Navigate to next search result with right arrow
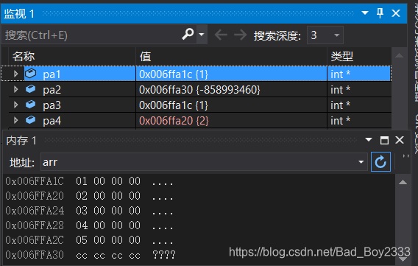This screenshot has width=418, height=266. tap(240, 35)
